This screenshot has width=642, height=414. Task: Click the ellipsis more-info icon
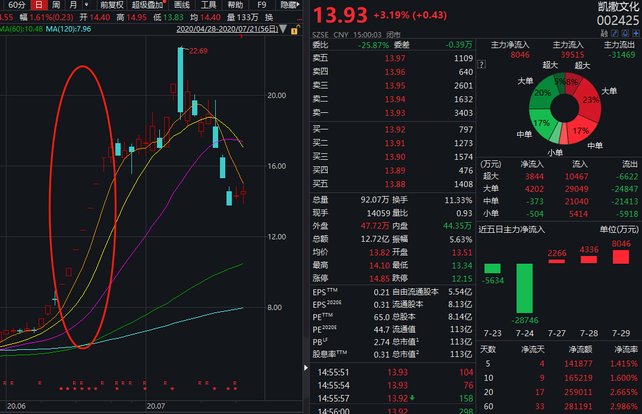coord(300,19)
